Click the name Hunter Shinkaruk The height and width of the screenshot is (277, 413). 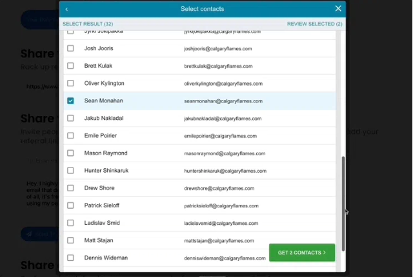point(106,171)
